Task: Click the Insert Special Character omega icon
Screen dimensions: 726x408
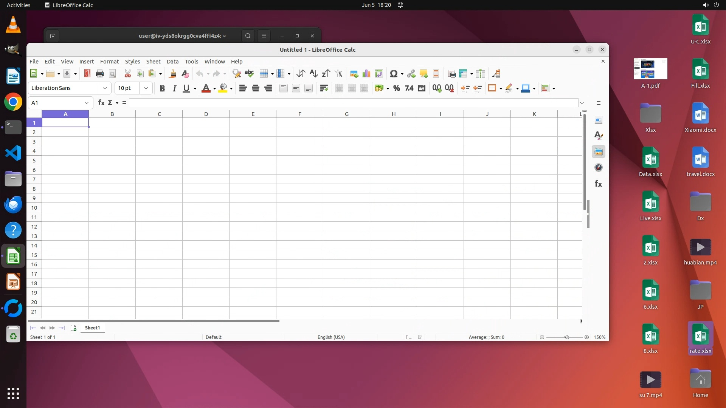Action: pyautogui.click(x=394, y=74)
